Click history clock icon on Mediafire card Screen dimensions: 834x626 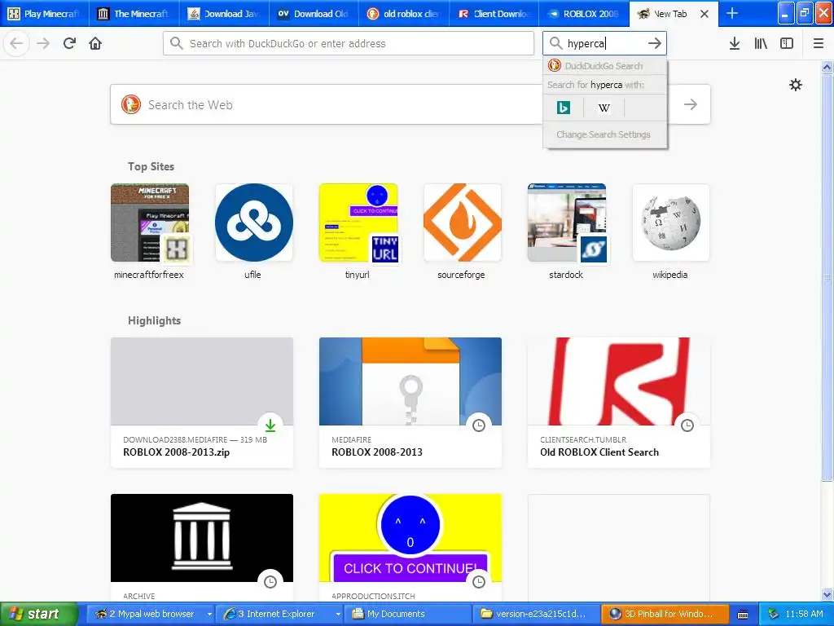point(479,425)
